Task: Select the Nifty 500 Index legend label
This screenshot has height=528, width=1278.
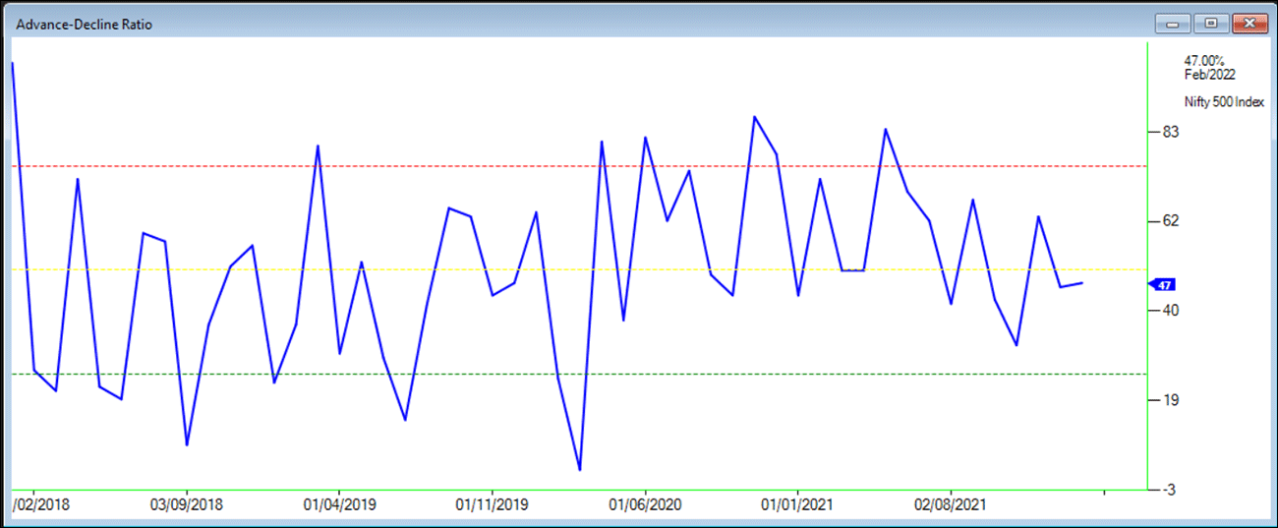Action: [x=1224, y=102]
